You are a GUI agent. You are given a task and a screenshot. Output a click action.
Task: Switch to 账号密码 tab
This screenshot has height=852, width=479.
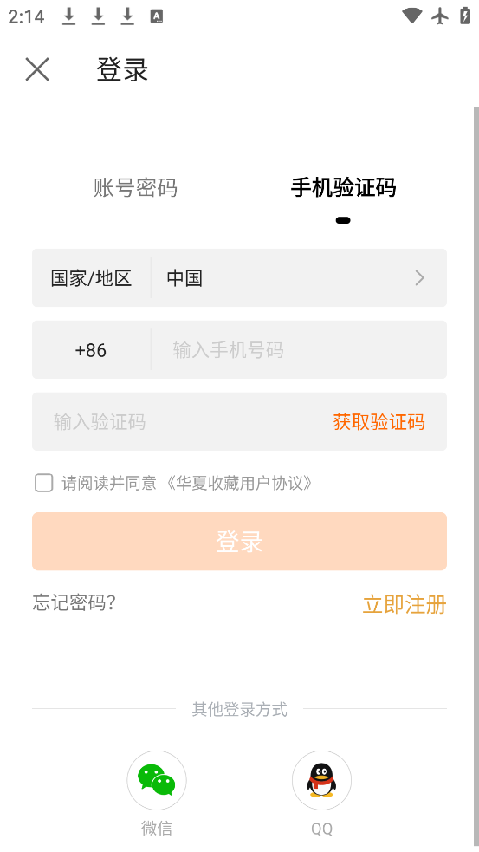click(135, 187)
